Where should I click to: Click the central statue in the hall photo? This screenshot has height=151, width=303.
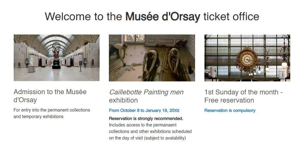pyautogui.click(x=56, y=54)
